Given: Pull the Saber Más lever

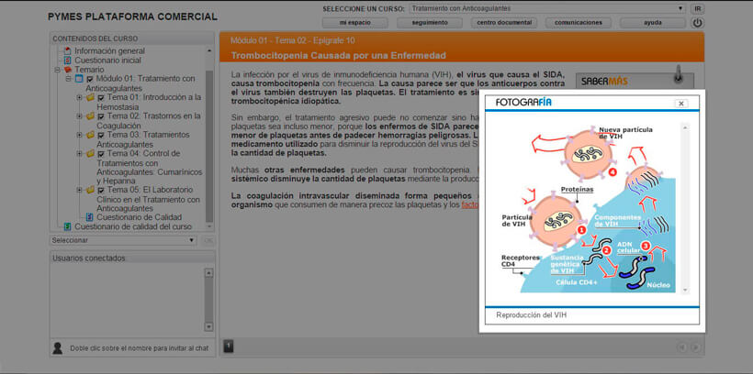Looking at the screenshot, I should 679,74.
